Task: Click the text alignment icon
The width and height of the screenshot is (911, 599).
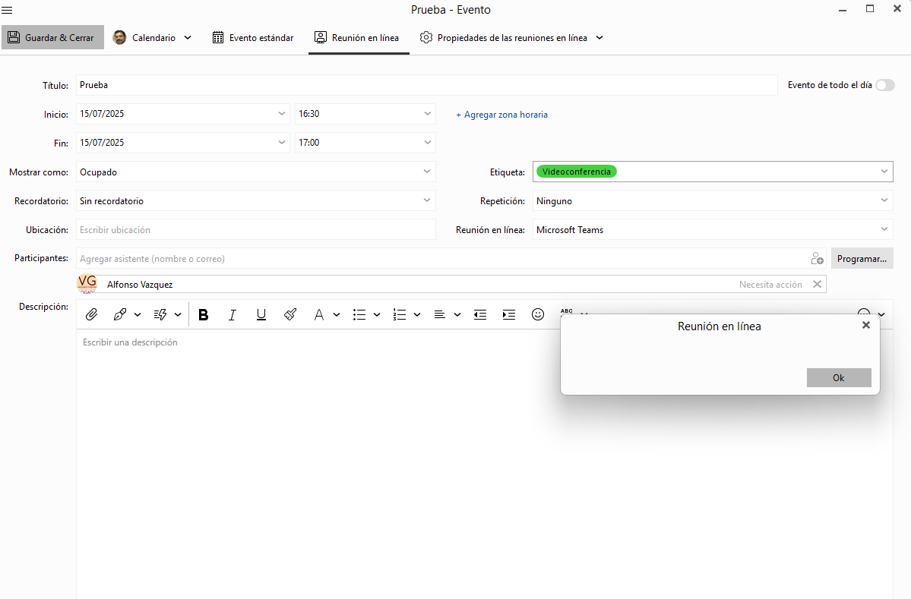Action: pyautogui.click(x=439, y=314)
